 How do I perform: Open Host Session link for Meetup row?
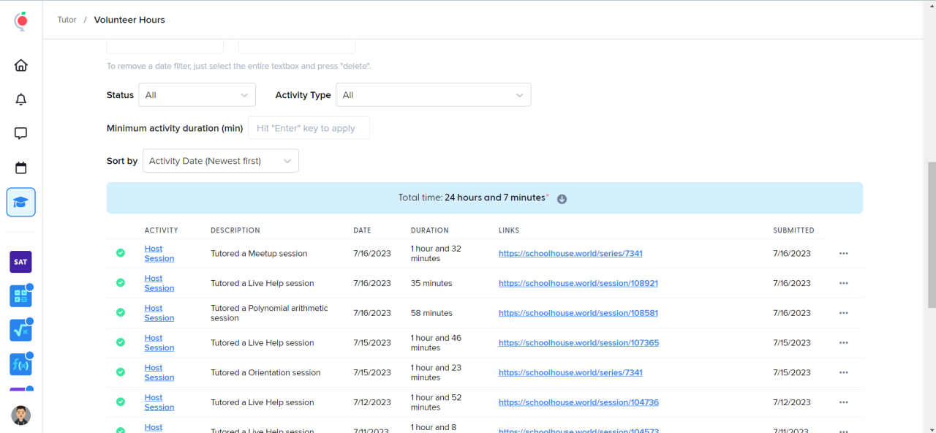(159, 253)
